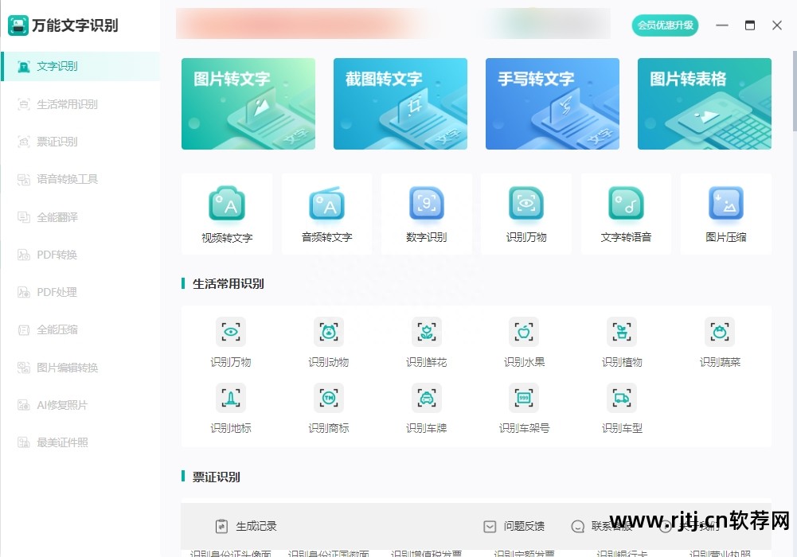
Task: Switch to 语音转换工具 sidebar tab
Action: 80,179
